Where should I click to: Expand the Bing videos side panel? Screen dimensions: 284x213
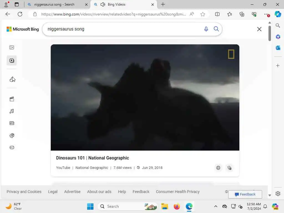tap(12, 47)
